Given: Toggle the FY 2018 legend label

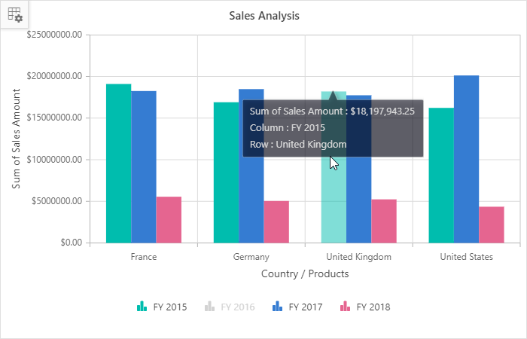Looking at the screenshot, I should pyautogui.click(x=373, y=307).
